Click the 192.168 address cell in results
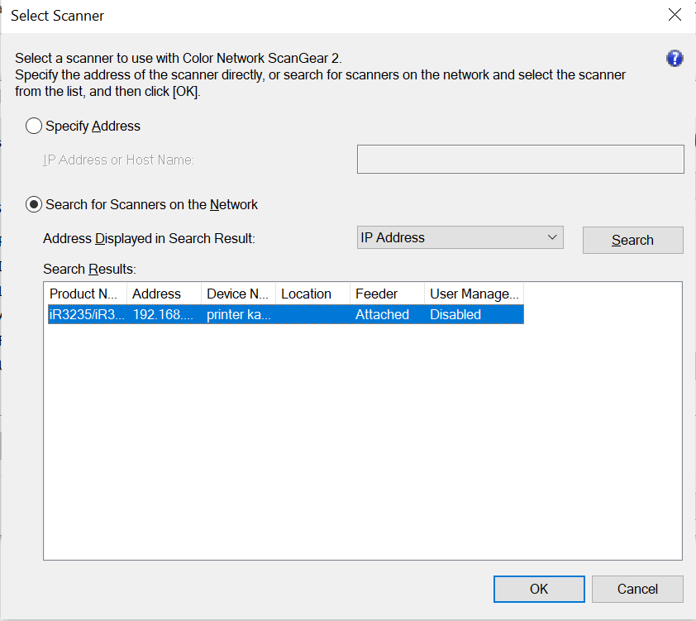Viewport: 696px width, 621px height. [x=164, y=315]
